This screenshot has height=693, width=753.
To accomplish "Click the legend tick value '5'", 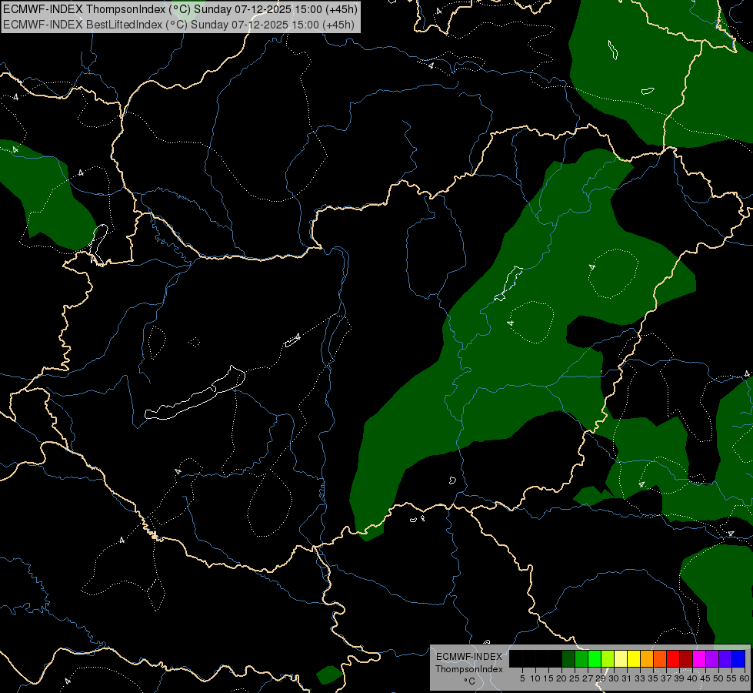I will pyautogui.click(x=522, y=678).
